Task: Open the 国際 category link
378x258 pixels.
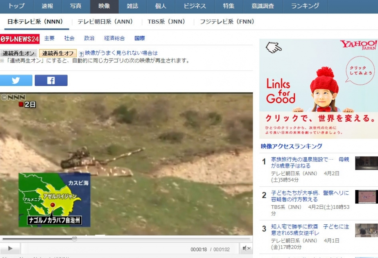Action: pyautogui.click(x=140, y=38)
